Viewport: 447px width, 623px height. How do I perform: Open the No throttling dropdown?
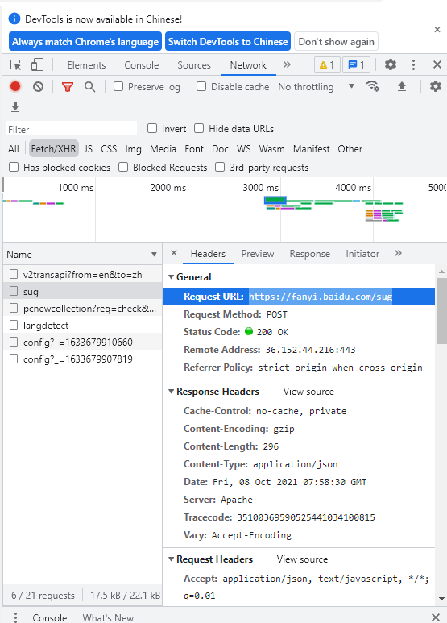click(316, 86)
